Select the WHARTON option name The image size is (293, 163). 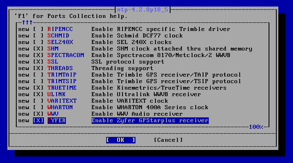[60, 108]
